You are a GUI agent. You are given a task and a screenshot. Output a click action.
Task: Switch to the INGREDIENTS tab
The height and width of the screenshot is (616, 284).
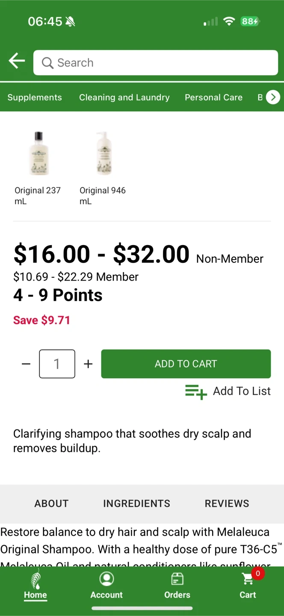pyautogui.click(x=136, y=503)
